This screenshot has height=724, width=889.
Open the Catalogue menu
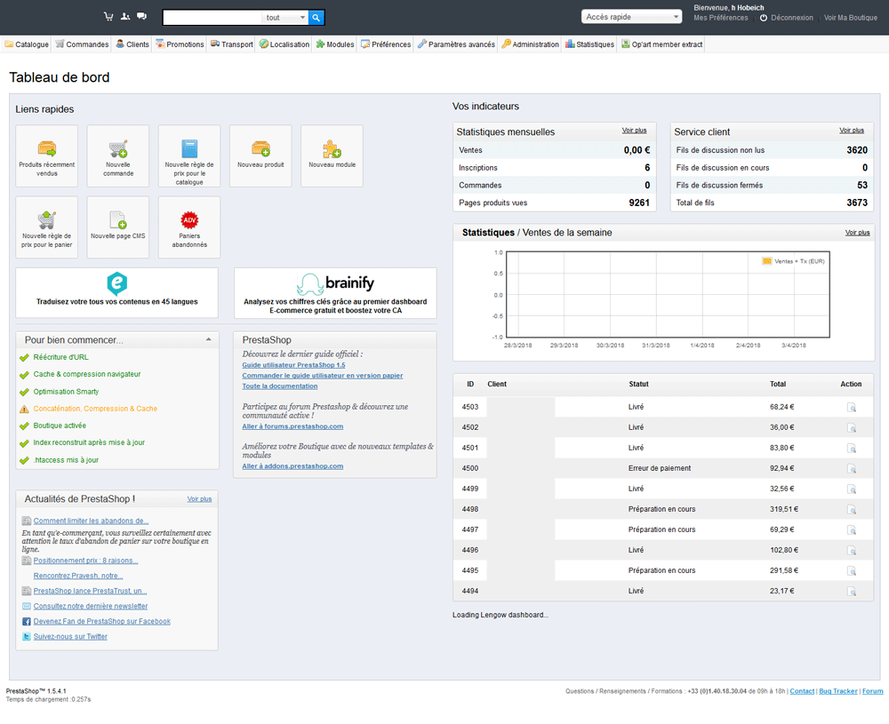click(27, 44)
